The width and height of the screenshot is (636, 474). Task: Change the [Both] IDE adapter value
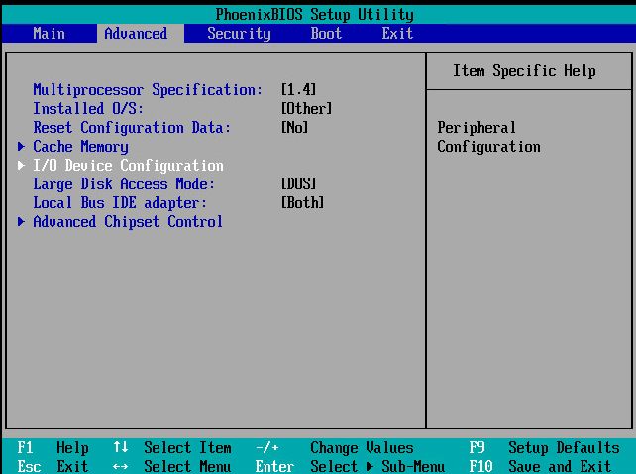(x=302, y=202)
